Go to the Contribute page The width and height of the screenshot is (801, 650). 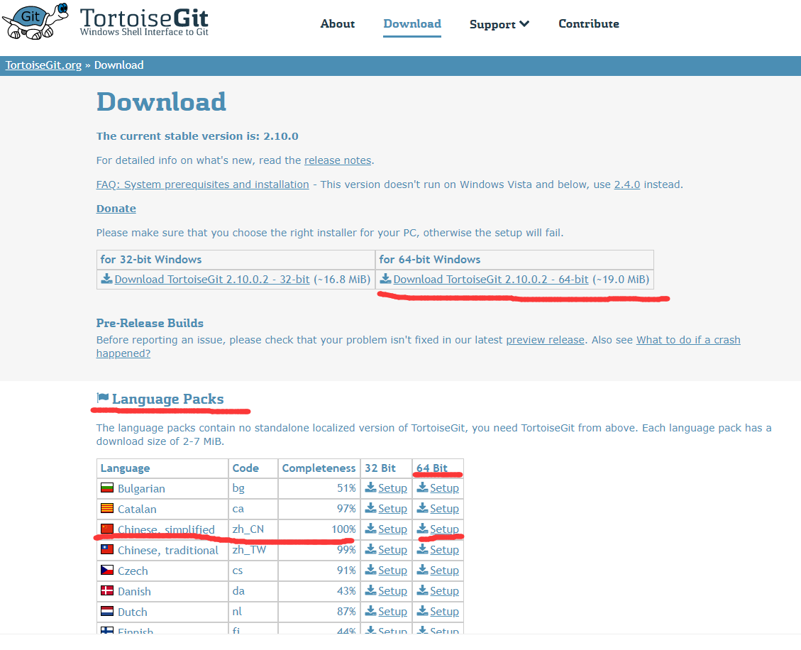tap(588, 24)
